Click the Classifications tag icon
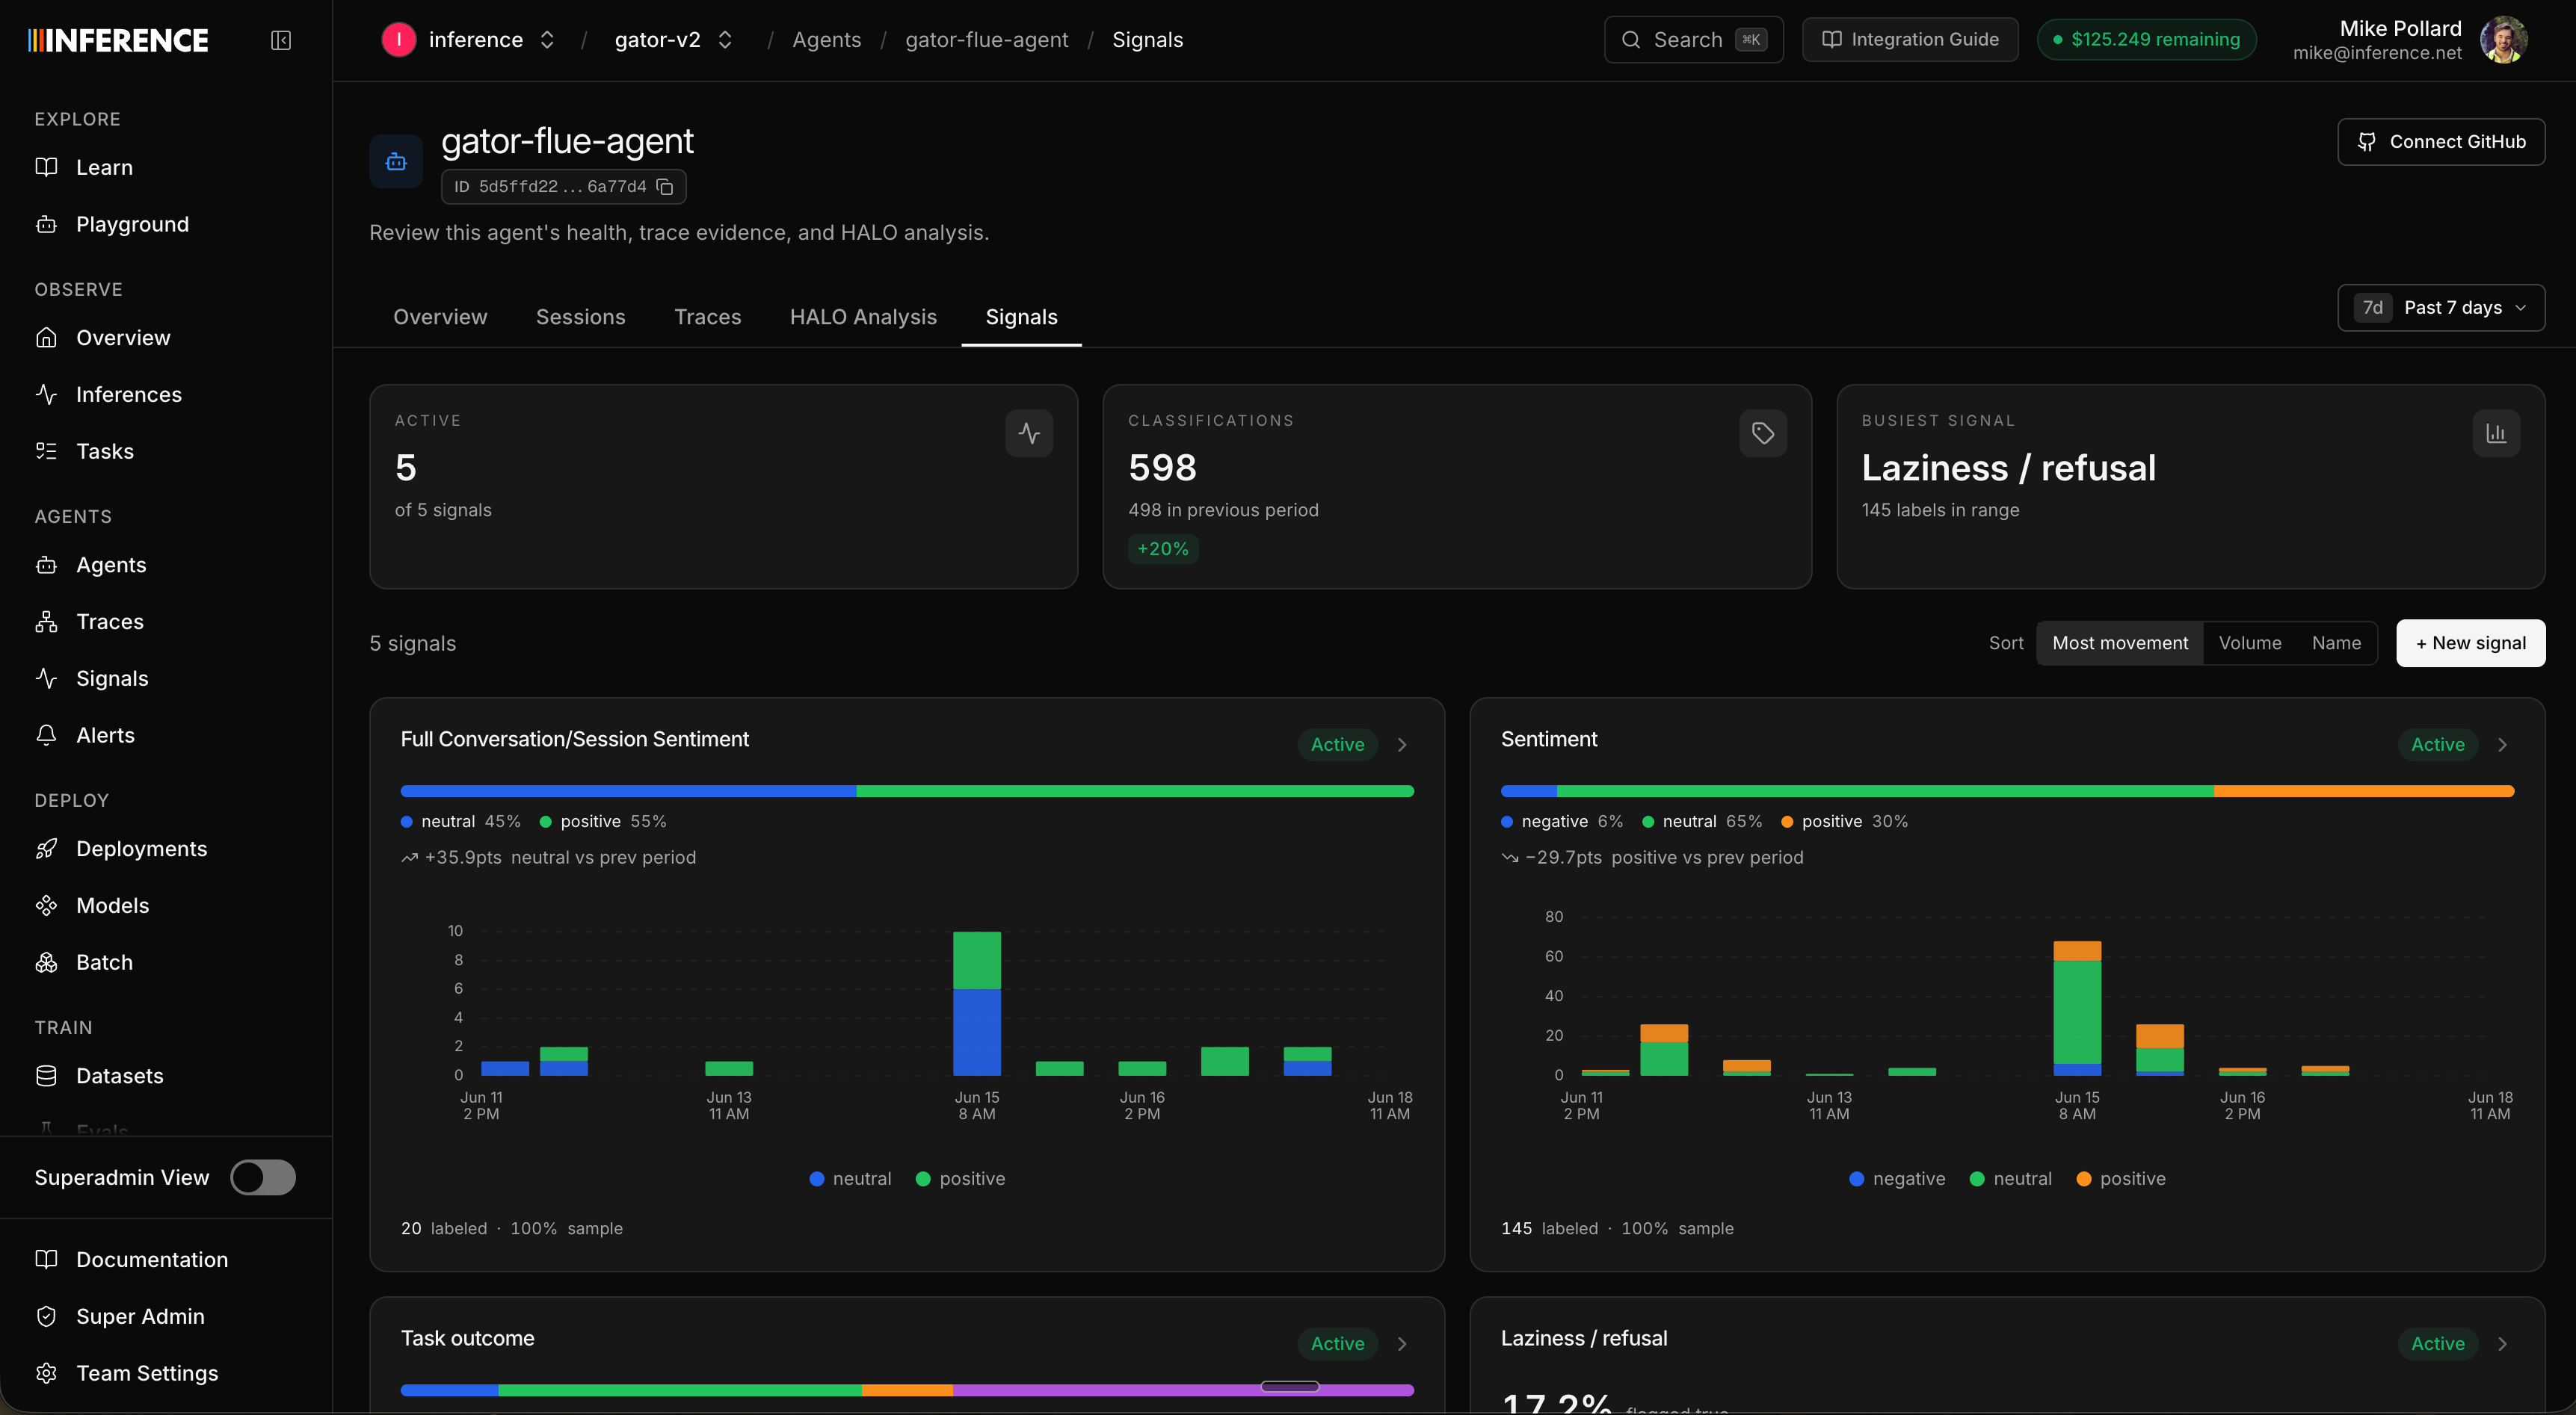 (x=1763, y=434)
